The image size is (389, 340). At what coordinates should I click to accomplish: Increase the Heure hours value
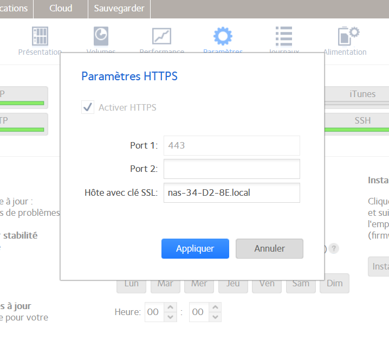(x=170, y=307)
